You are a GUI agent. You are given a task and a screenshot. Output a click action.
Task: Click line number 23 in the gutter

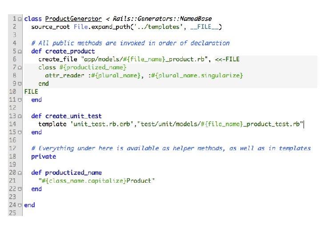(x=12, y=197)
